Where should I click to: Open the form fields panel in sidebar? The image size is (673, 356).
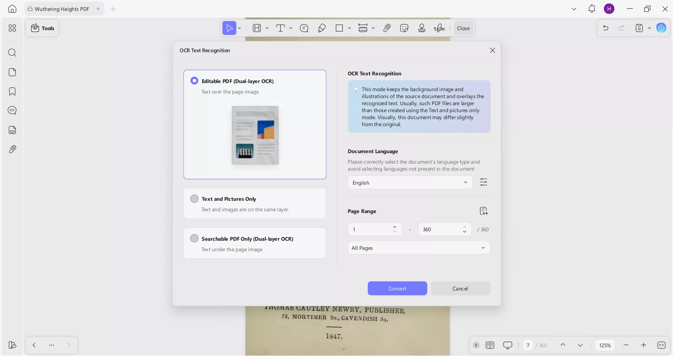click(12, 130)
